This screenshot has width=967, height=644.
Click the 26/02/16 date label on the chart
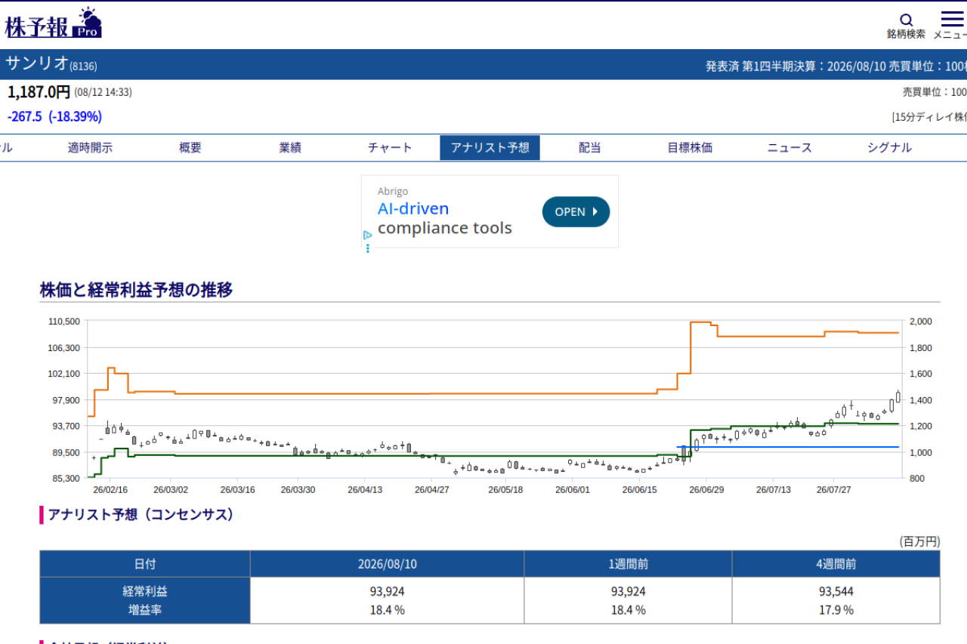click(x=110, y=489)
